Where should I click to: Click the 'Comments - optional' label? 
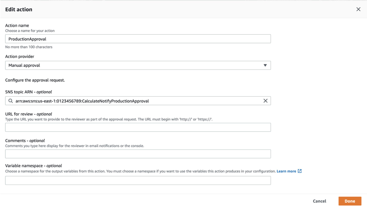[x=25, y=140]
